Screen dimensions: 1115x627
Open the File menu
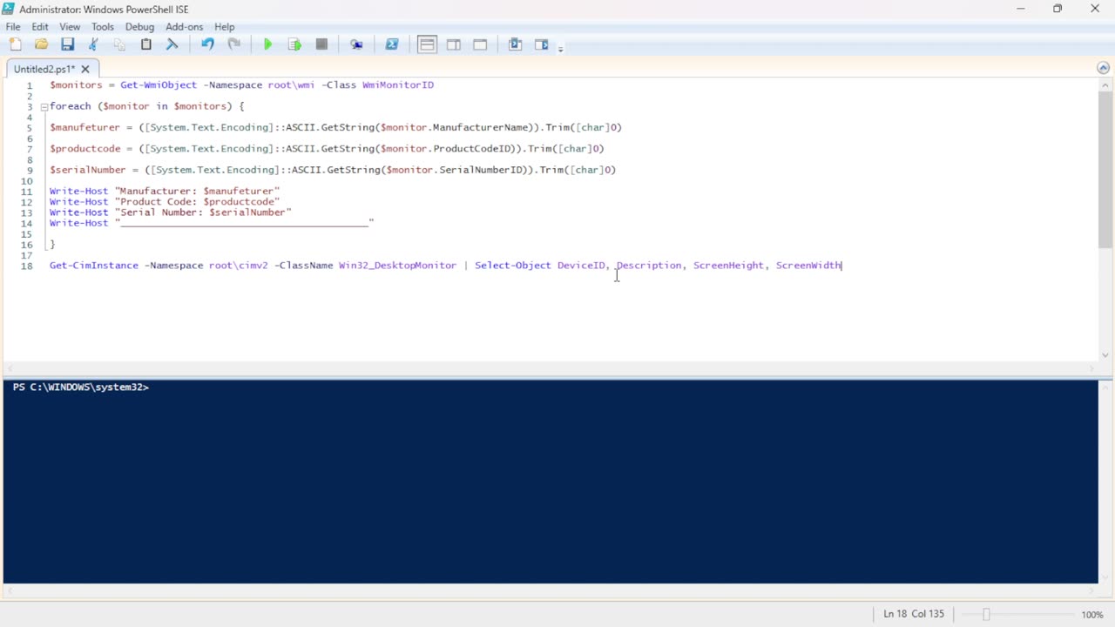coord(13,27)
